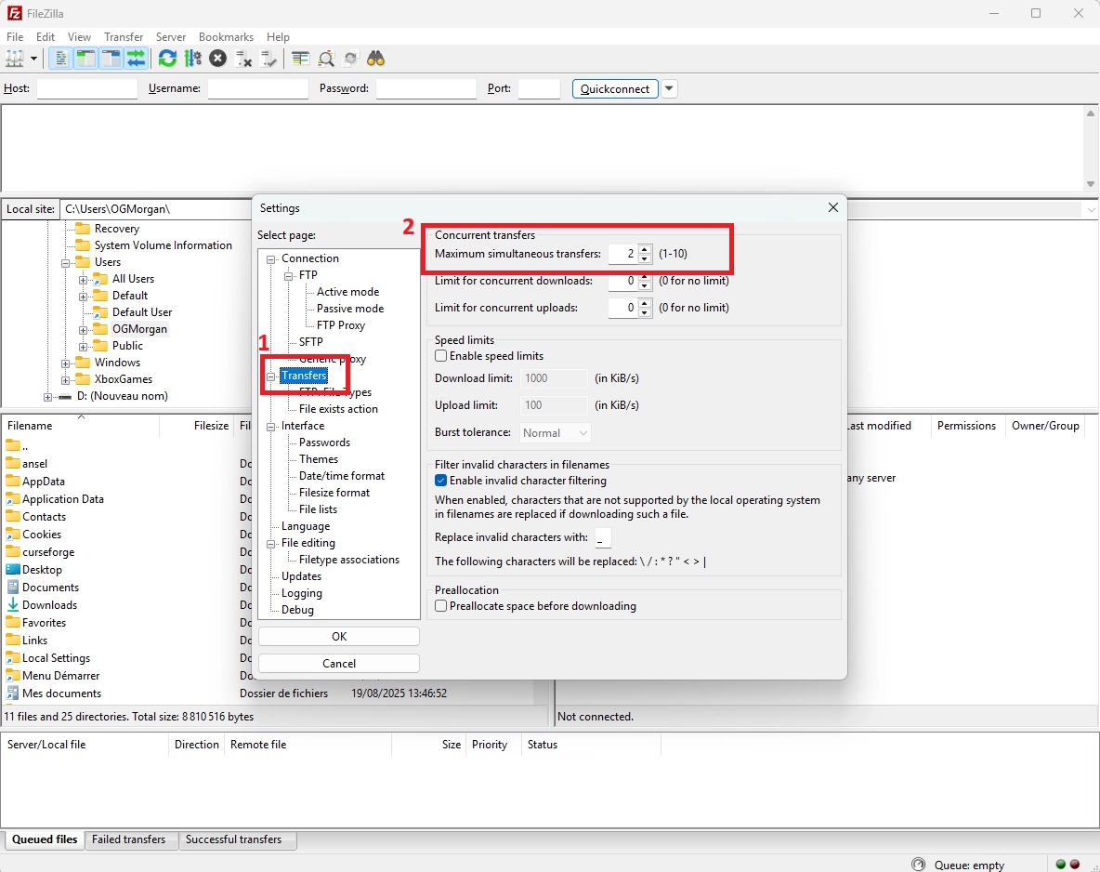Select Themes settings page

coord(319,459)
